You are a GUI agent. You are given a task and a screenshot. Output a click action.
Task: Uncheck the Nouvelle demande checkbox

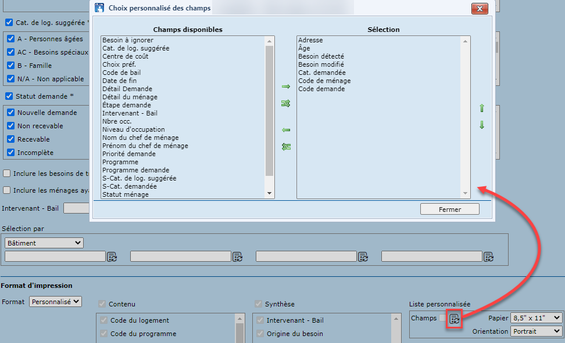[10, 113]
